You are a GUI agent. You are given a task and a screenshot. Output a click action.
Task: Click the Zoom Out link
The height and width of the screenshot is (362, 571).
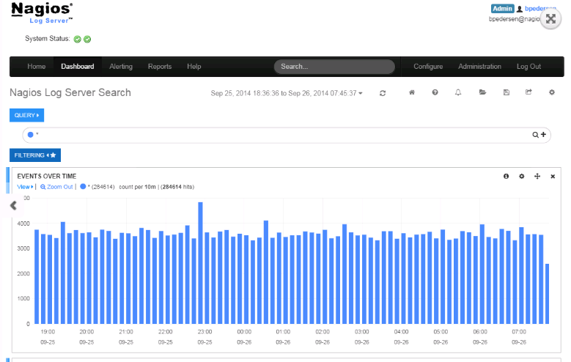(x=56, y=187)
